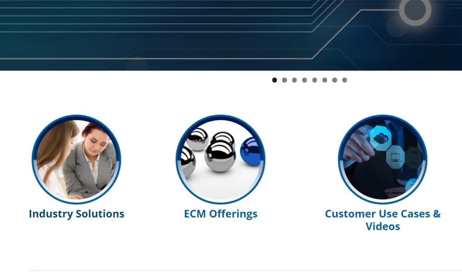Open the Industry Solutions circular image

[x=76, y=159]
